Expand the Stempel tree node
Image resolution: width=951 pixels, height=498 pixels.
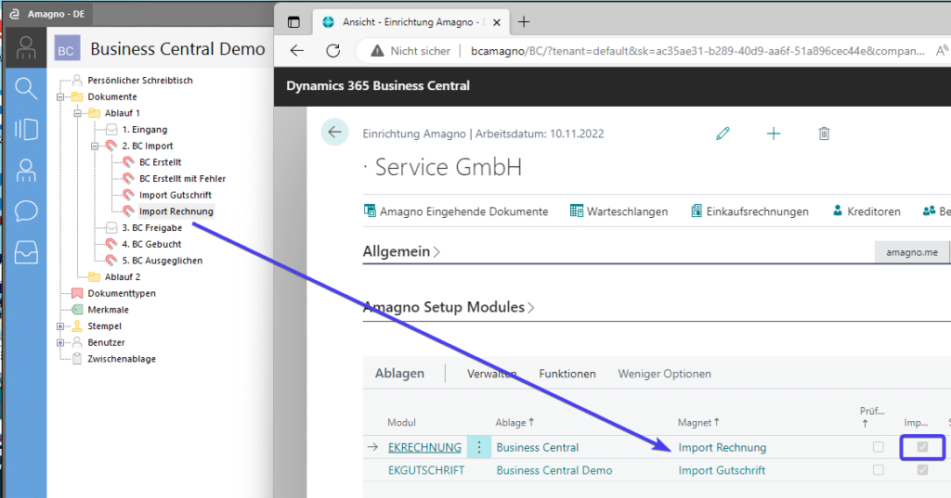point(60,326)
